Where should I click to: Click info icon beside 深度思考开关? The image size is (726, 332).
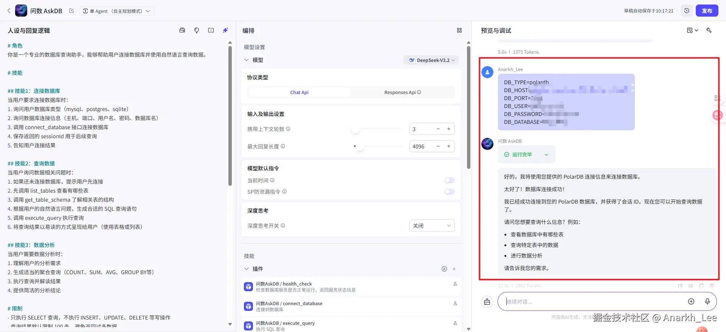[283, 225]
